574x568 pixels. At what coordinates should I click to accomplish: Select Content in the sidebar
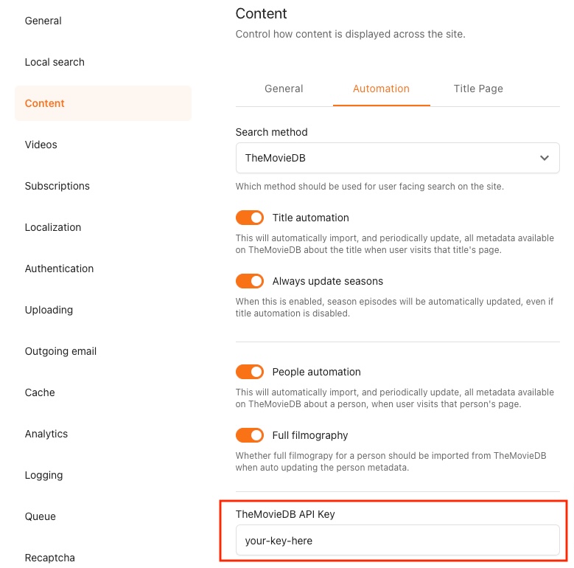[45, 103]
